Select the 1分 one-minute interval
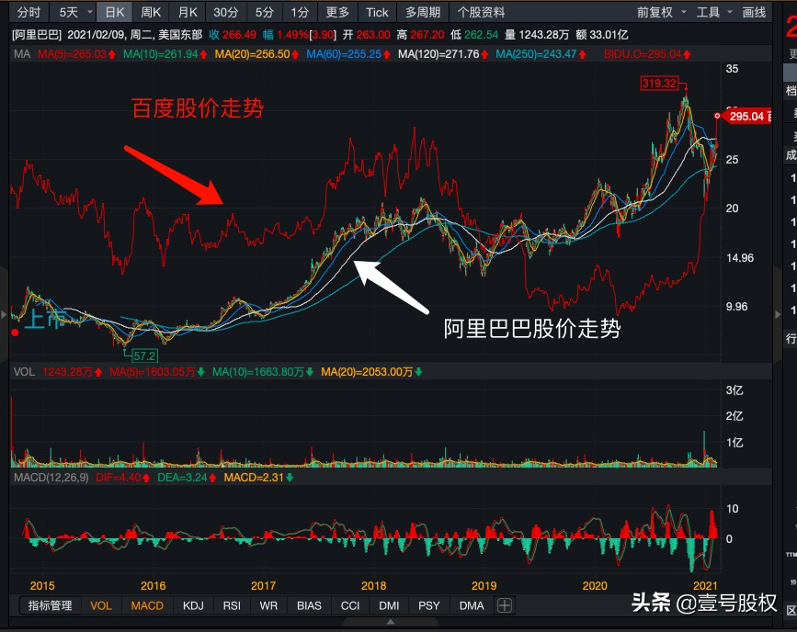This screenshot has height=632, width=797. tap(298, 12)
